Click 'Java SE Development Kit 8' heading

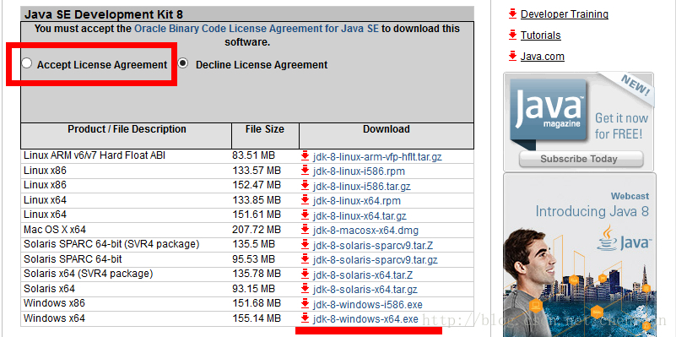(104, 14)
